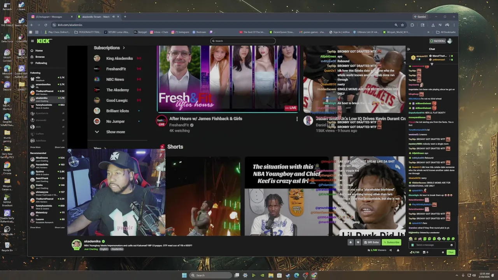Click the Get KICKs button
The image size is (498, 280).
point(438,41)
